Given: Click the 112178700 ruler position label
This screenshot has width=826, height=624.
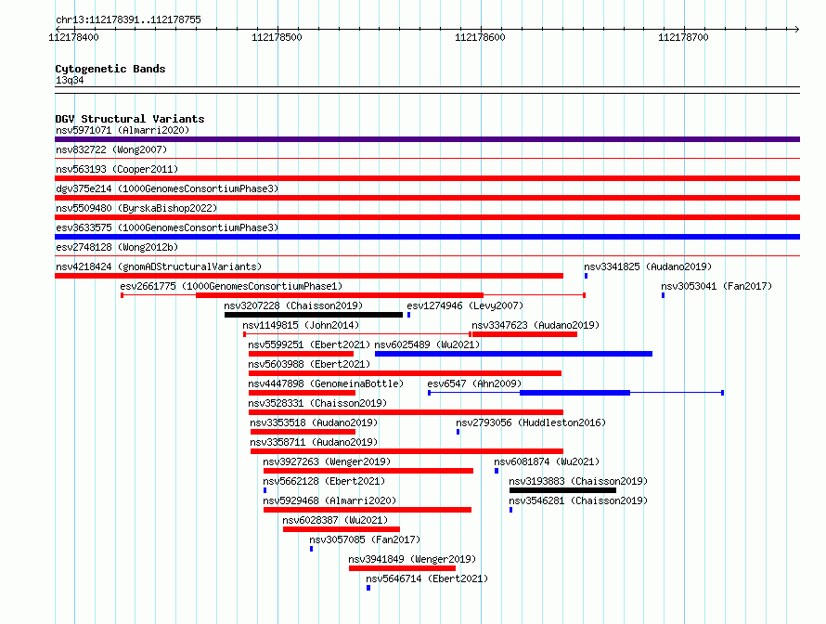Looking at the screenshot, I should pyautogui.click(x=683, y=37).
